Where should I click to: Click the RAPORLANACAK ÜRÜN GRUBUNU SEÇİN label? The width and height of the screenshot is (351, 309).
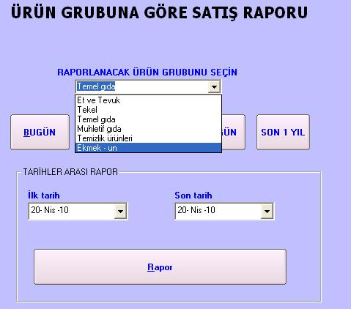pos(147,72)
